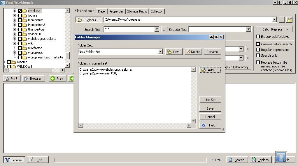Enable Recur subfolders option

[x=258, y=37]
